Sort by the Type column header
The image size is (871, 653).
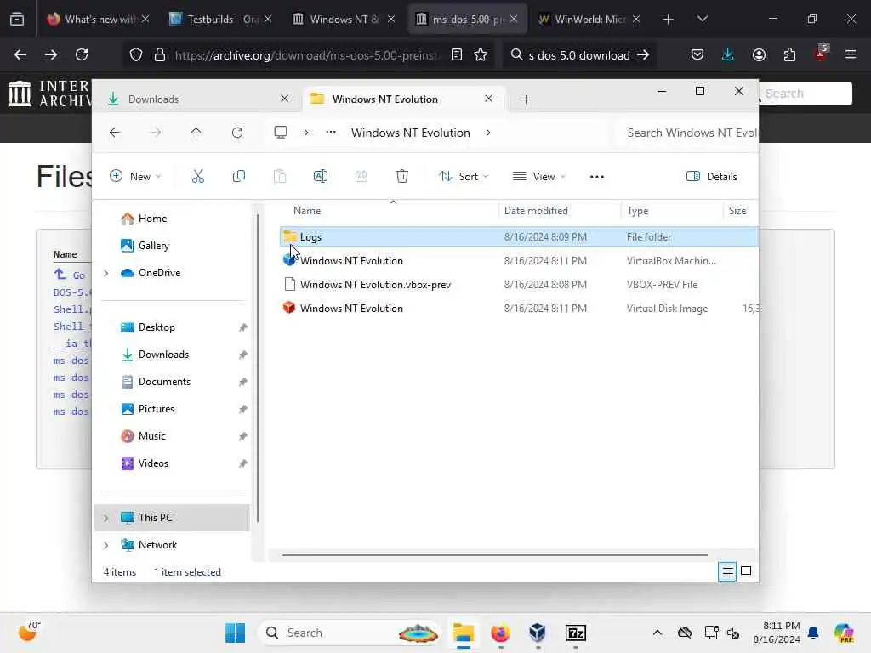637,211
